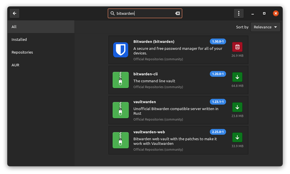Install vaultwarden with the green arrow

[237, 107]
